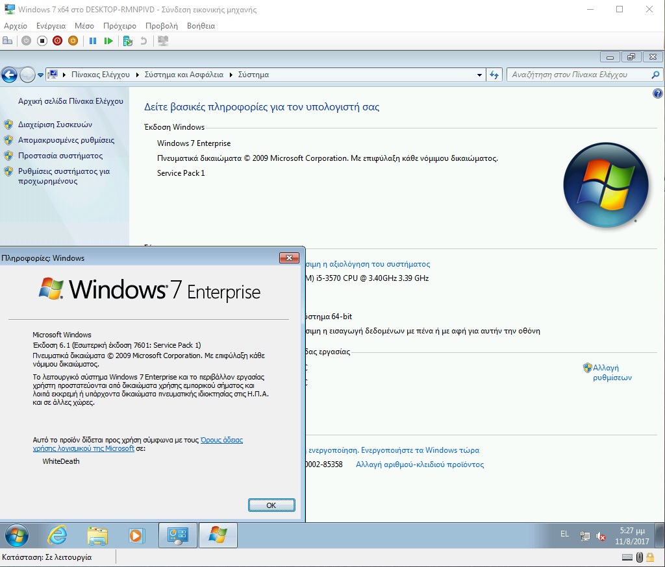
Task: Open the Ενέργεια menu
Action: (51, 26)
